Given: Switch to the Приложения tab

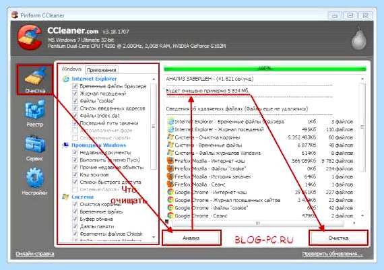Looking at the screenshot, I should tap(101, 70).
